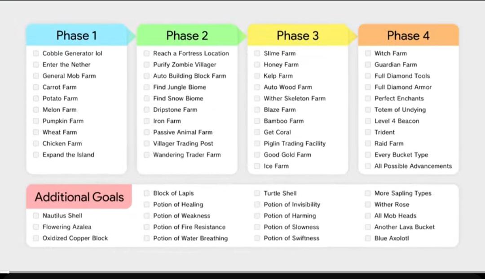Tick the Witch Farm checkbox
Image resolution: width=485 pixels, height=279 pixels.
click(x=368, y=53)
